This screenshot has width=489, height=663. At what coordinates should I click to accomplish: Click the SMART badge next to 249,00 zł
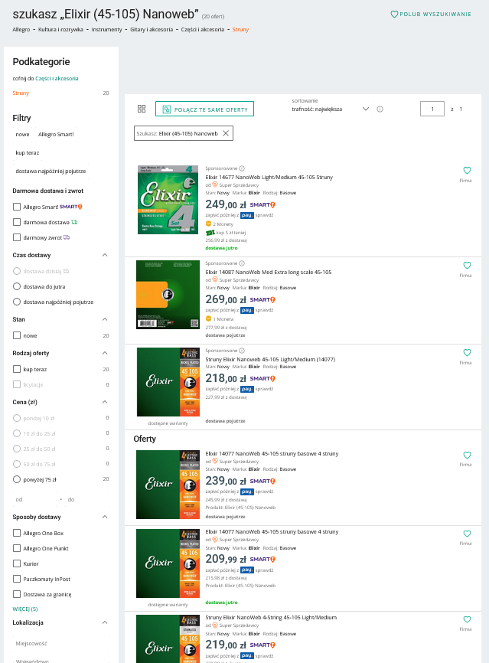coord(262,204)
